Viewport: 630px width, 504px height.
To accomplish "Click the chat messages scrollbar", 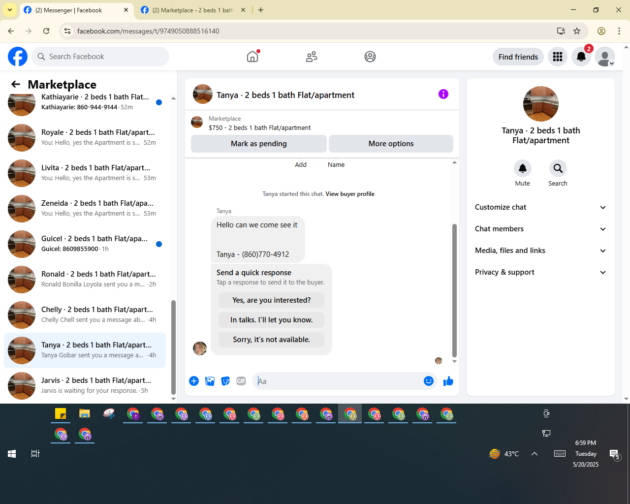I will coord(454,290).
